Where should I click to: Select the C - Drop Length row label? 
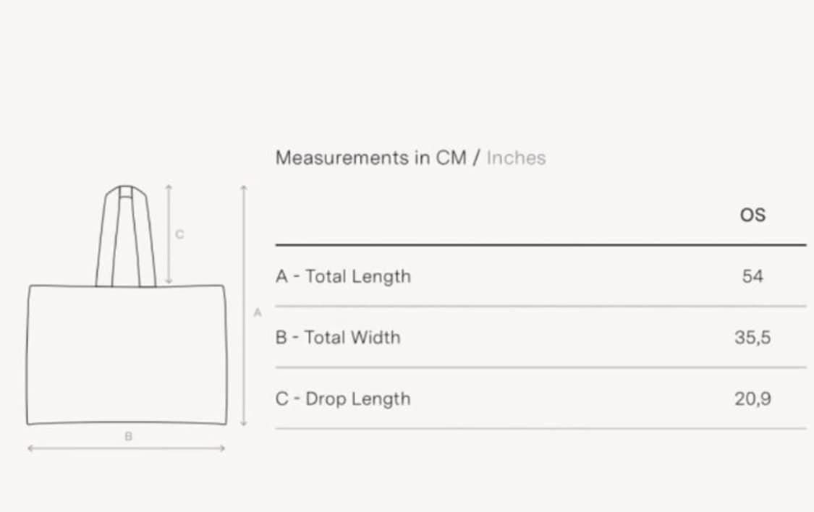(343, 399)
